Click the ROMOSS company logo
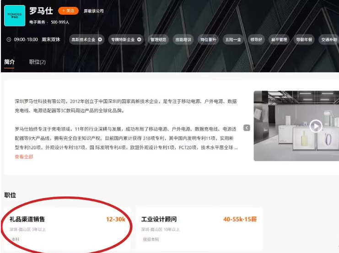This screenshot has width=339, height=253. click(15, 16)
